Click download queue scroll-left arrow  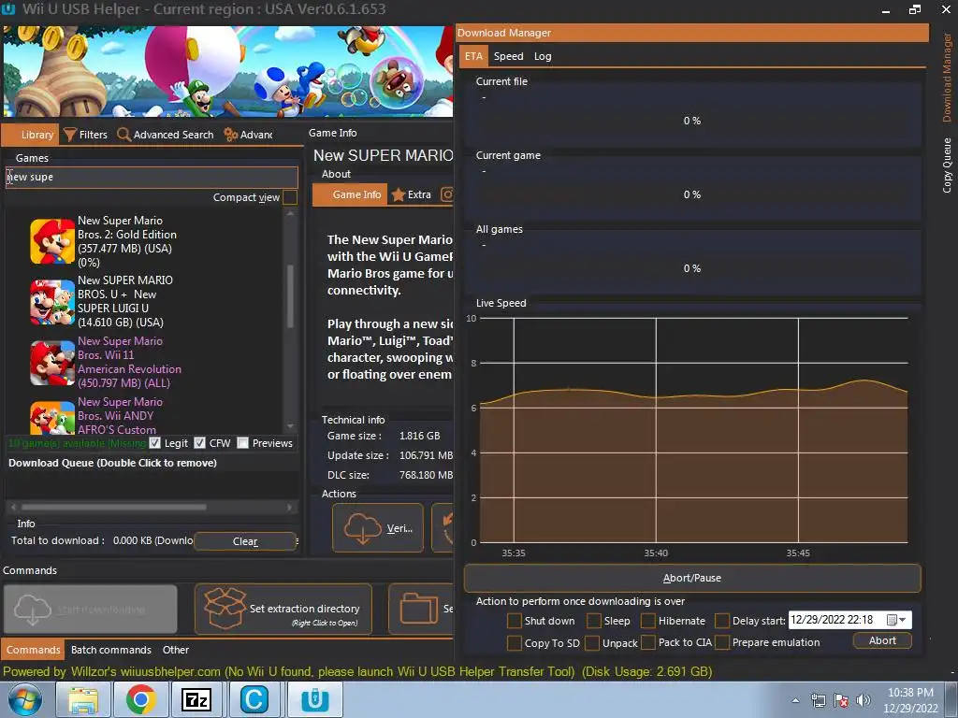tap(13, 507)
